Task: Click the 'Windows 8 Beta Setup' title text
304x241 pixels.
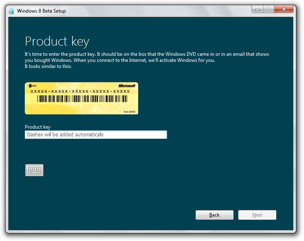Action: pyautogui.click(x=41, y=11)
